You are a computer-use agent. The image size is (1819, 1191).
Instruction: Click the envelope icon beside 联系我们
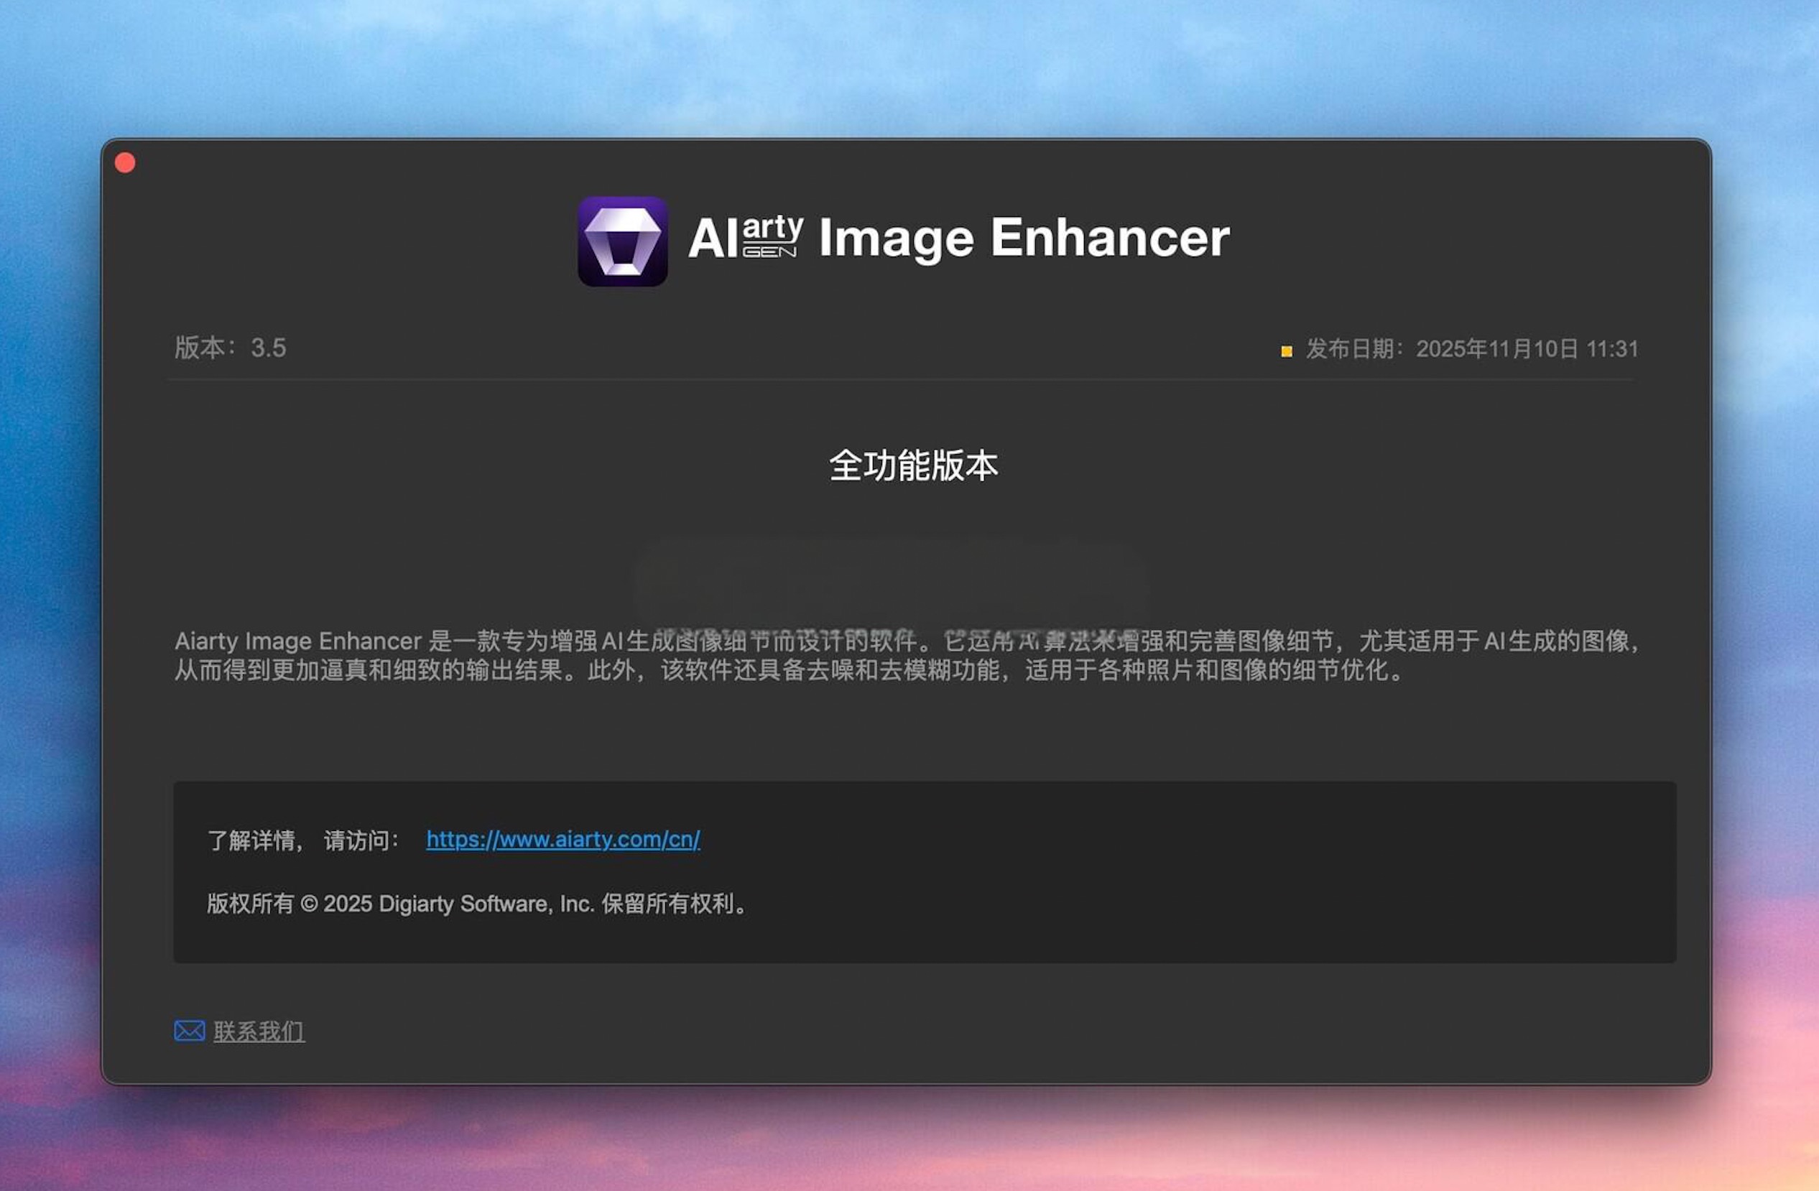pos(188,1031)
